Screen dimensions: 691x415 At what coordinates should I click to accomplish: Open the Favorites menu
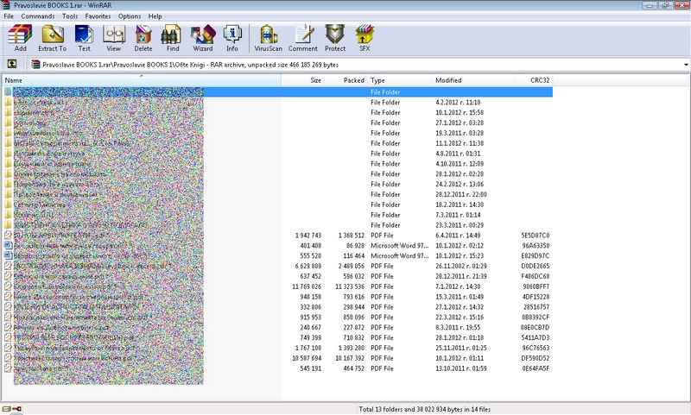point(98,16)
